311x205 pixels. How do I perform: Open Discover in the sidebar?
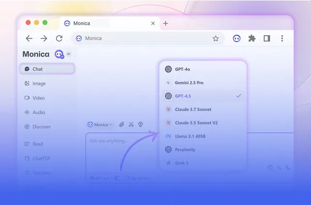38,127
